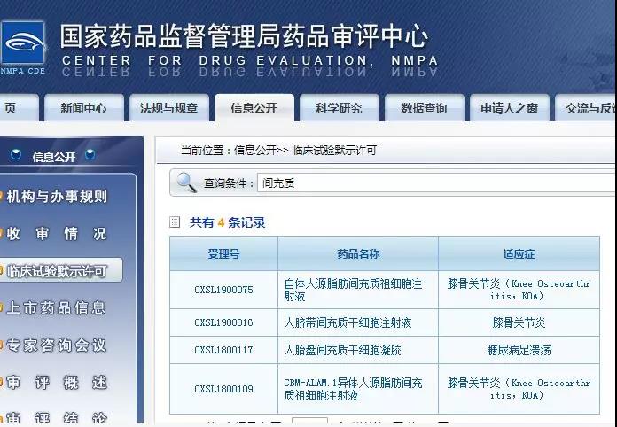Click drug name CBM-ALAM.1异体人源脂肪间充质祖细胞注射液

(353, 389)
